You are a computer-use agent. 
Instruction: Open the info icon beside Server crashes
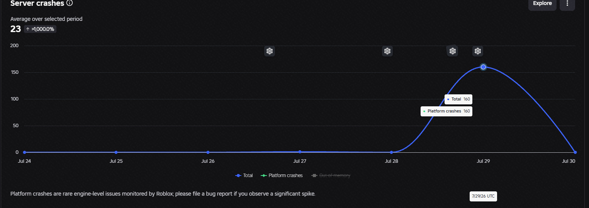[x=70, y=3]
